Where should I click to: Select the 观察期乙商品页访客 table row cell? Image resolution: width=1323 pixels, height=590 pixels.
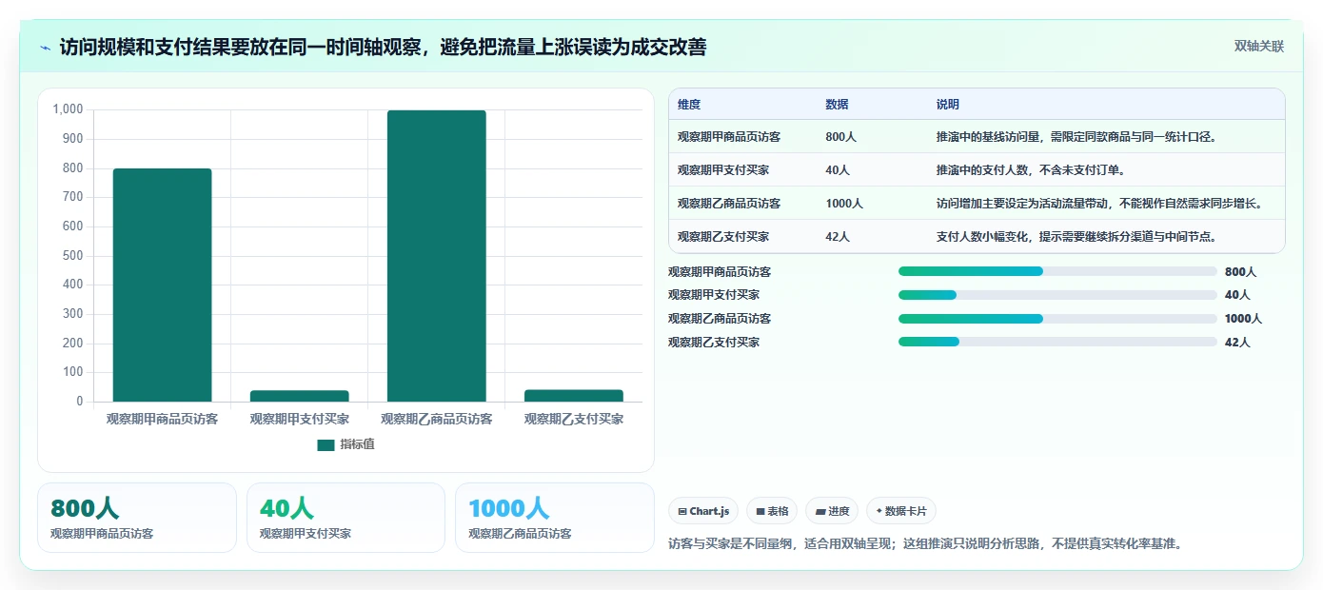(x=729, y=204)
